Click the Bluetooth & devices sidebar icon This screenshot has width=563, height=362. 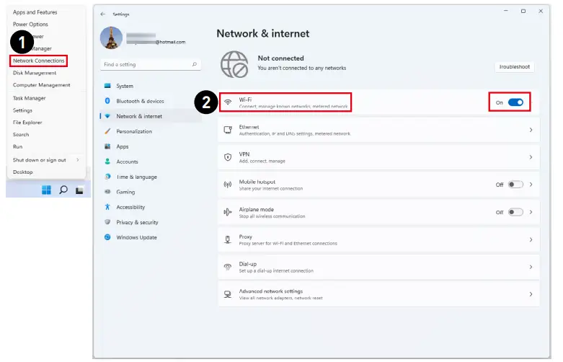coord(107,101)
